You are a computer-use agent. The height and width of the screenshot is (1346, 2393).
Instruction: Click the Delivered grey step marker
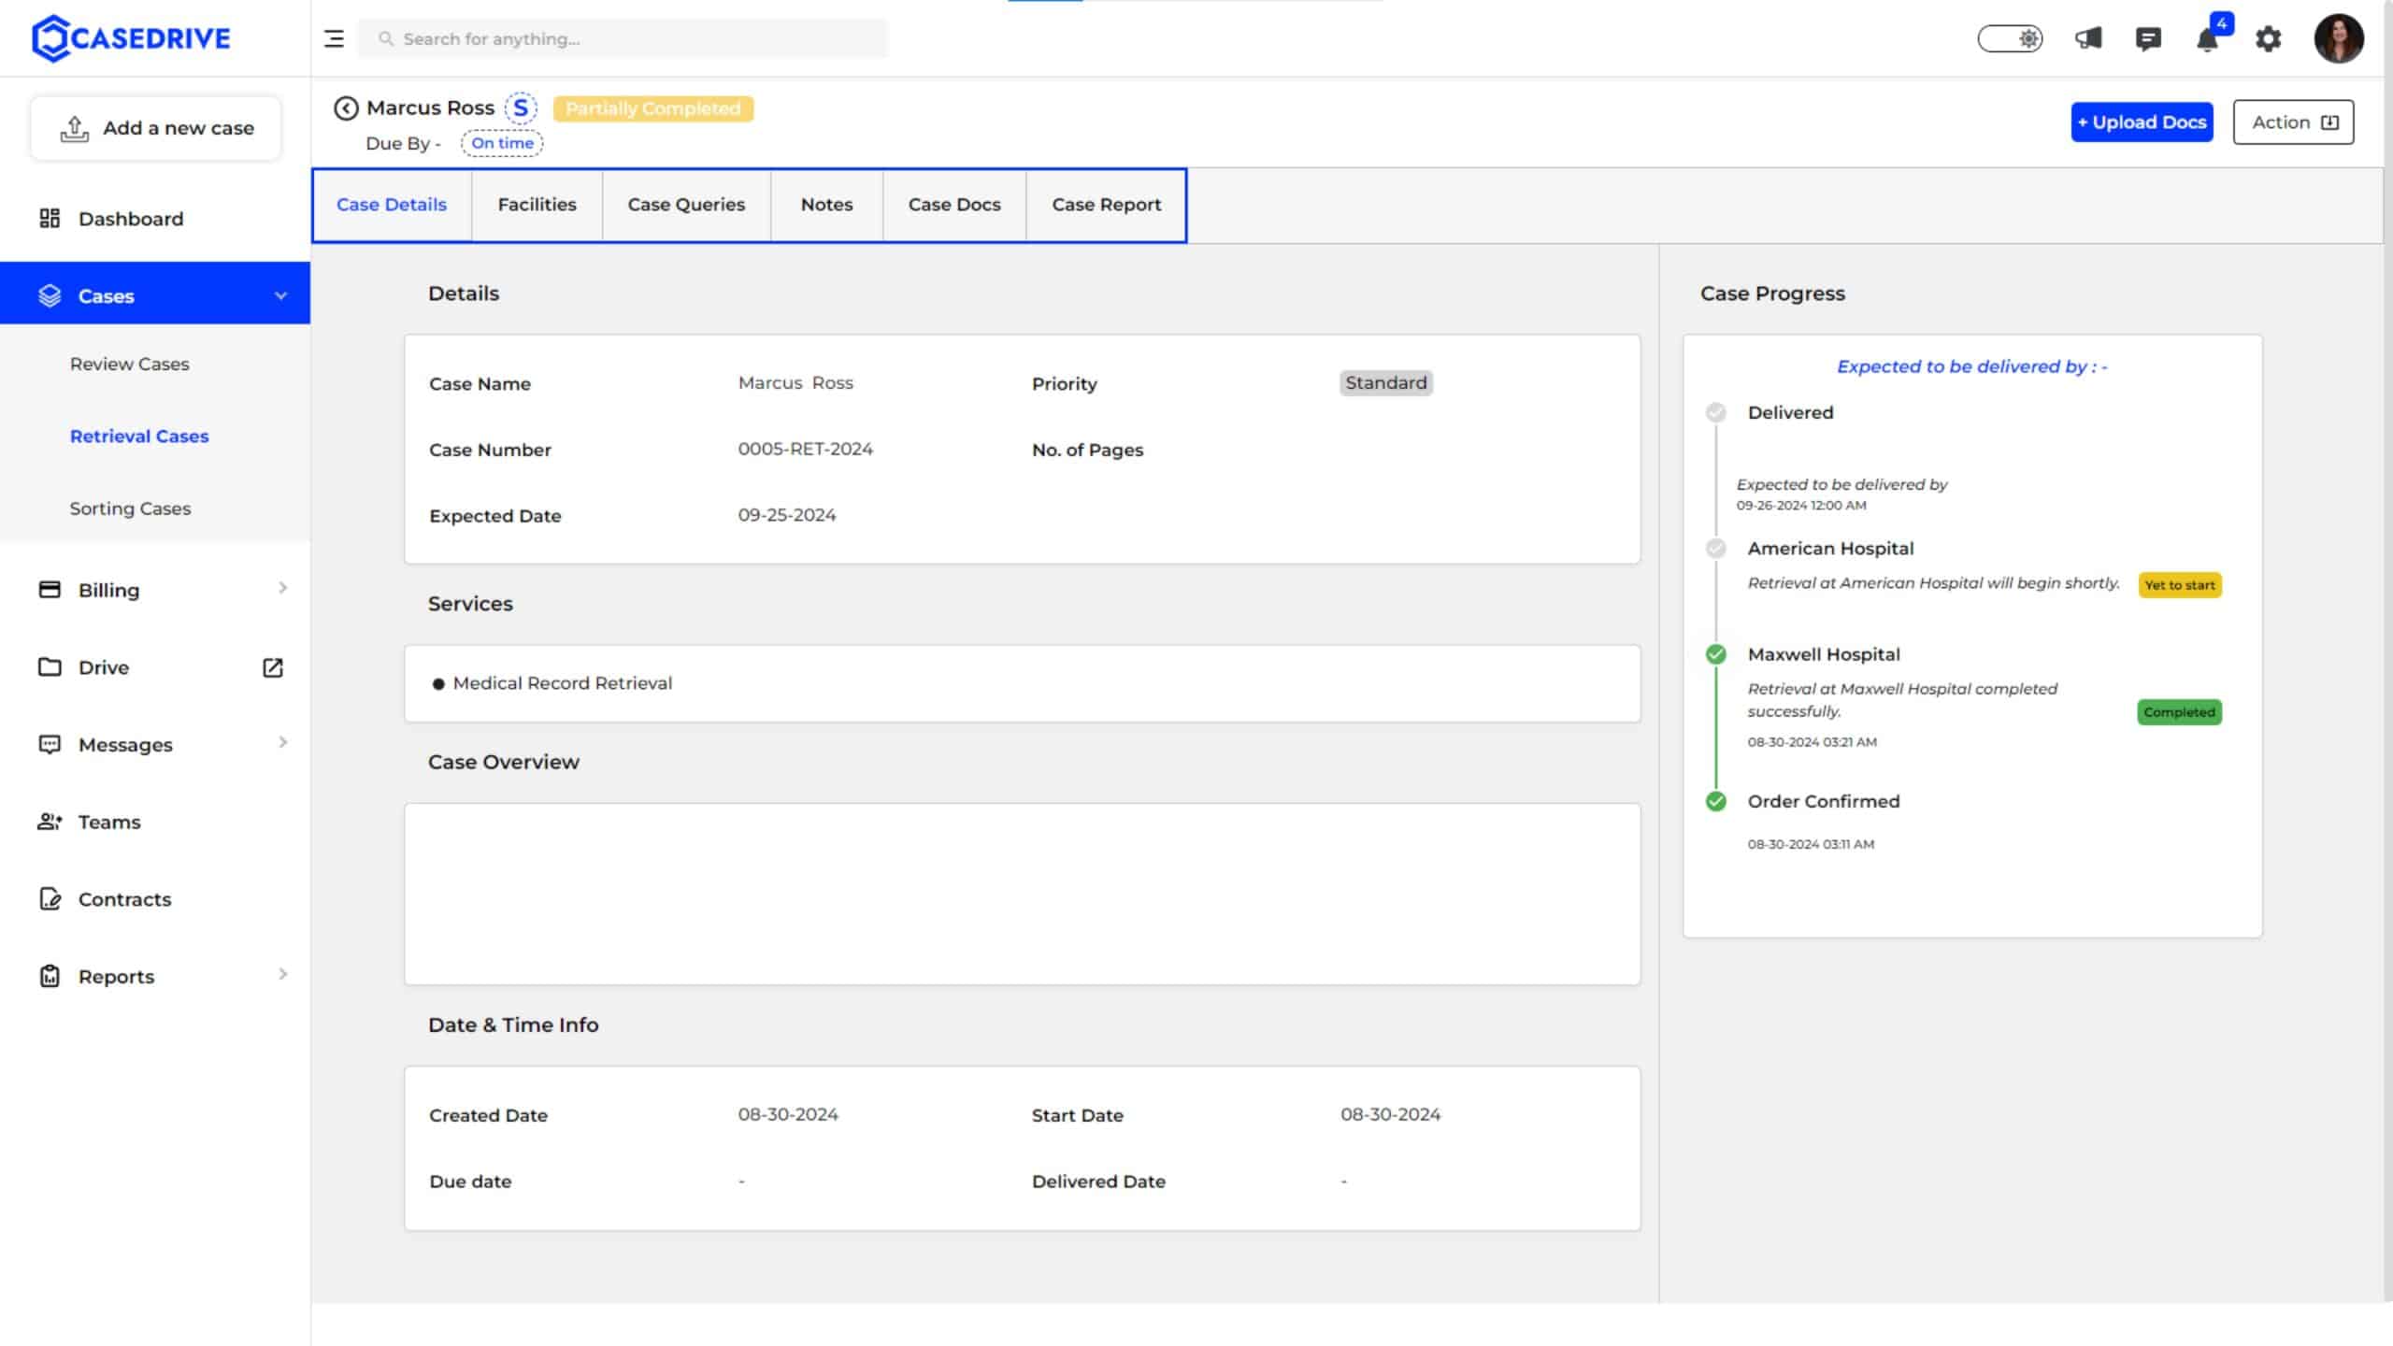click(x=1715, y=412)
